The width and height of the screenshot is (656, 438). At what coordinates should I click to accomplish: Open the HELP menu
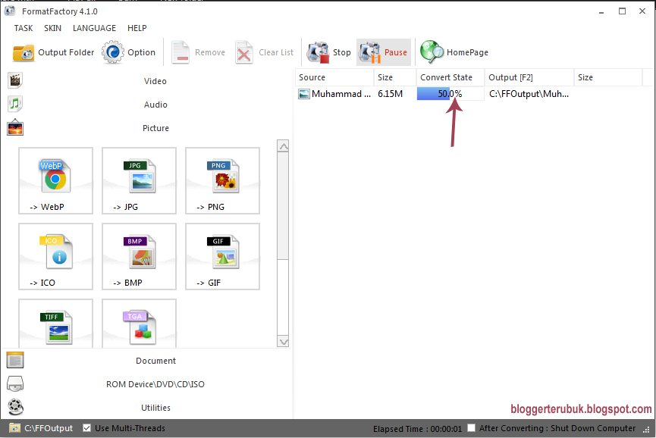point(137,28)
